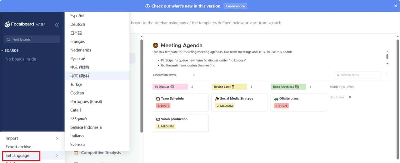Open the three-dot options menu near search

387,75
